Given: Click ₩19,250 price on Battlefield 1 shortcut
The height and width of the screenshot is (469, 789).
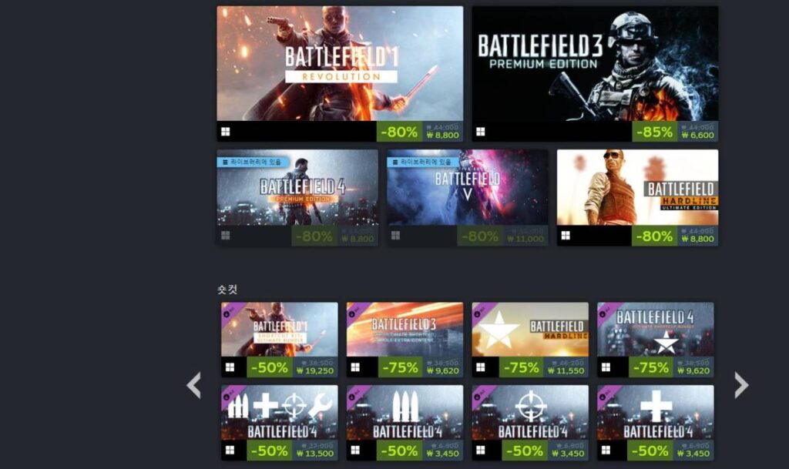Looking at the screenshot, I should [x=315, y=371].
